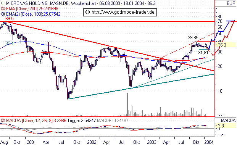The height and width of the screenshot is (145, 237).
Task: Click the 70 price axis label
Action: (x=220, y=21)
